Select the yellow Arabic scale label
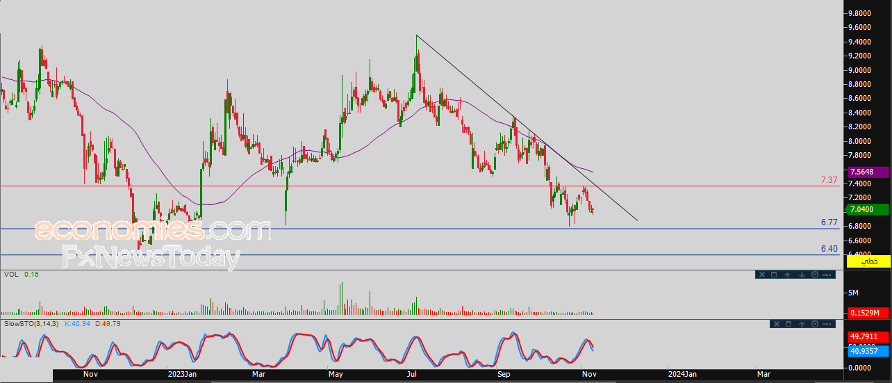This screenshot has width=892, height=383. pos(868,261)
